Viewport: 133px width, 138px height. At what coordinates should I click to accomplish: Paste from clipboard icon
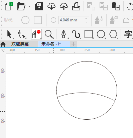pyautogui.click(x=116, y=6)
